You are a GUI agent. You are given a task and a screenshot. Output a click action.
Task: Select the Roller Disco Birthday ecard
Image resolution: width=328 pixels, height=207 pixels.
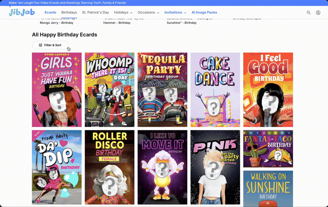(x=110, y=167)
